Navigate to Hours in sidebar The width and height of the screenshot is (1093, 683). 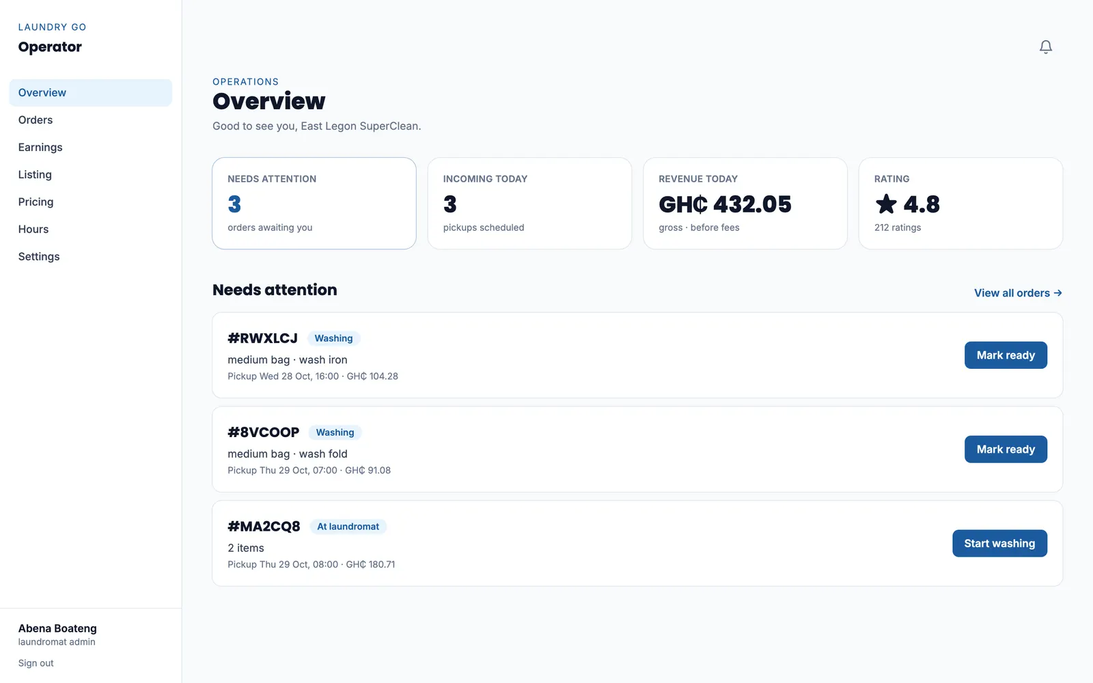point(90,229)
